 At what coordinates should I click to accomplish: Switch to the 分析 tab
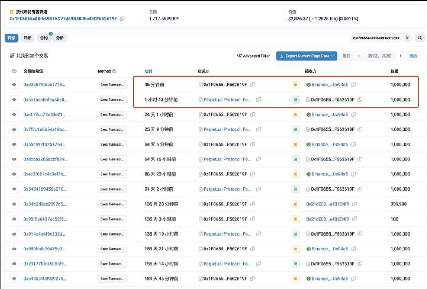[60, 38]
